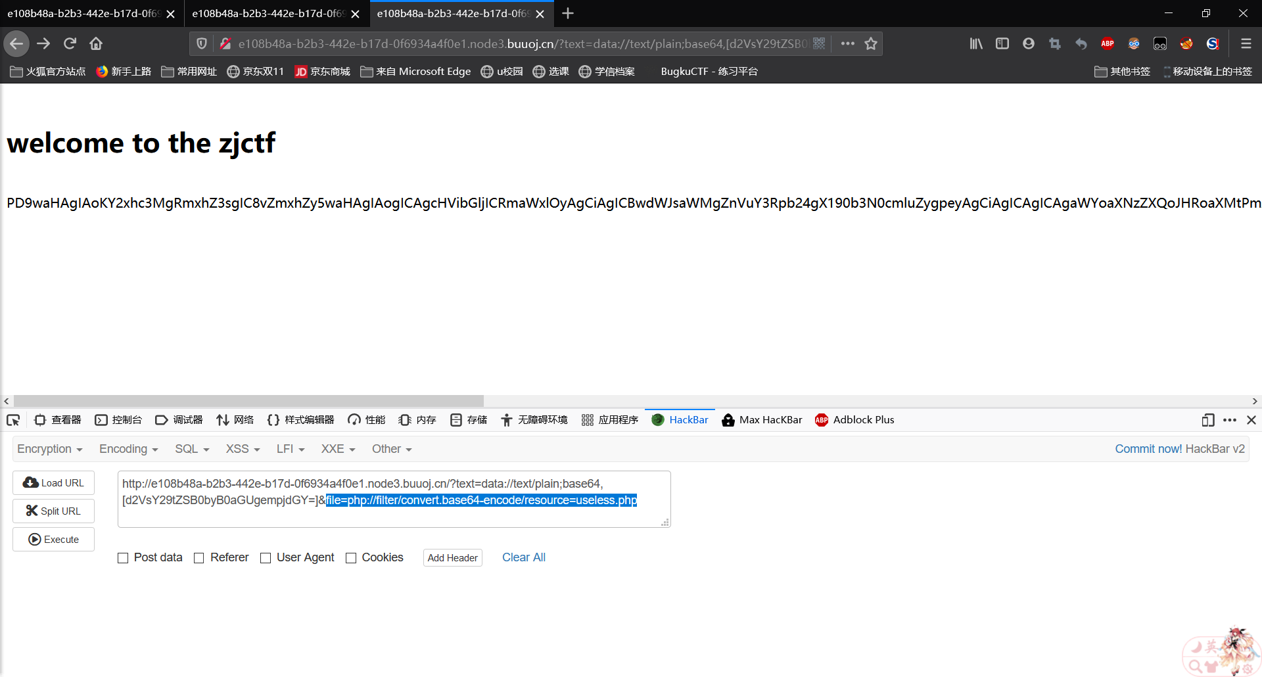Activate the element picker in devtools
Screen dimensions: 1262x677
13,420
